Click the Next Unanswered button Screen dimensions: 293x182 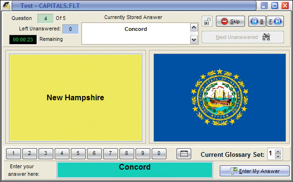point(243,37)
